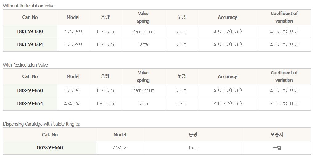Click model number 4640240
The width and height of the screenshot is (315, 161).
click(x=73, y=44)
